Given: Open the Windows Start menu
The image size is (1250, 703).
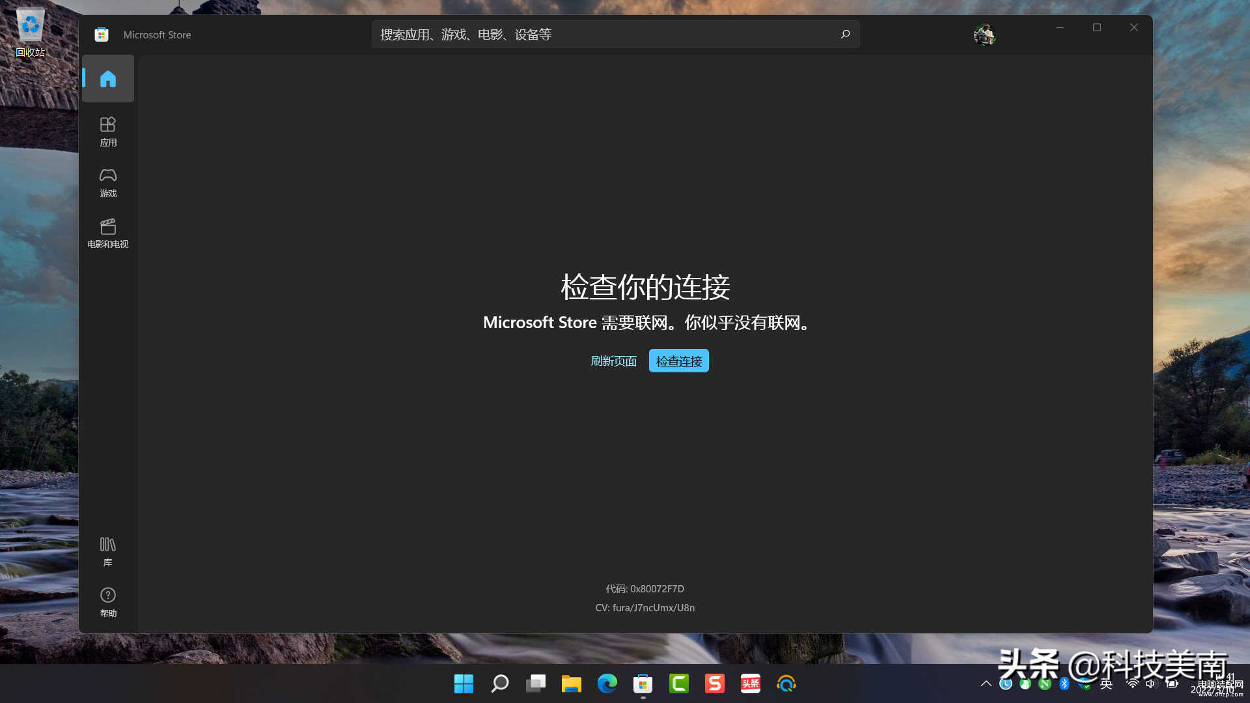Looking at the screenshot, I should 464,683.
